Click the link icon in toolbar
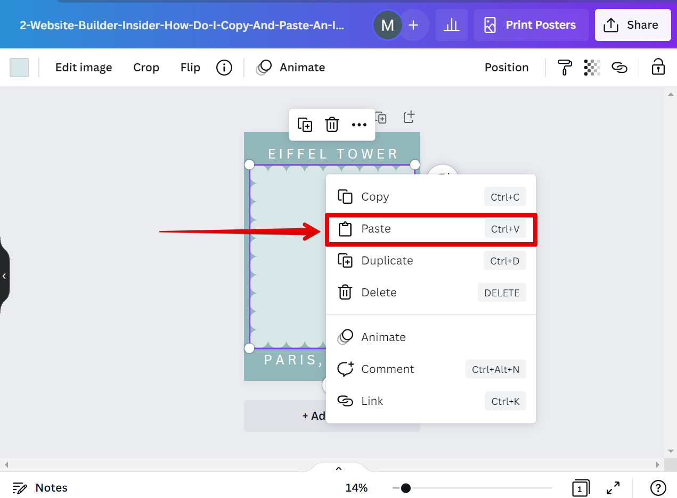 (619, 68)
